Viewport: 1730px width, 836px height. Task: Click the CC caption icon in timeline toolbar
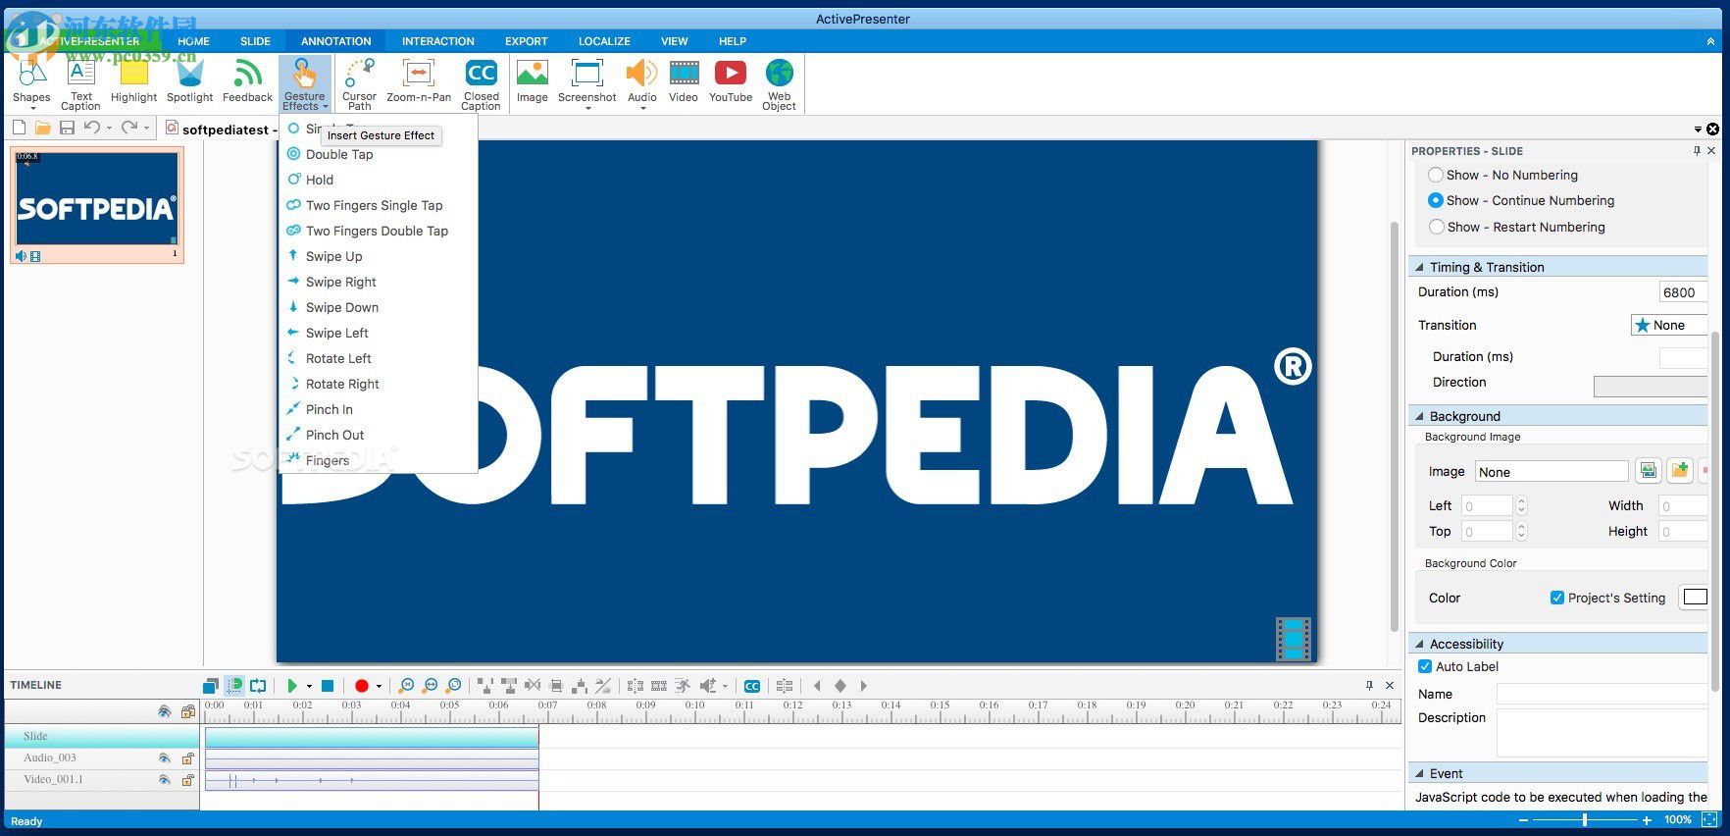[x=752, y=686]
